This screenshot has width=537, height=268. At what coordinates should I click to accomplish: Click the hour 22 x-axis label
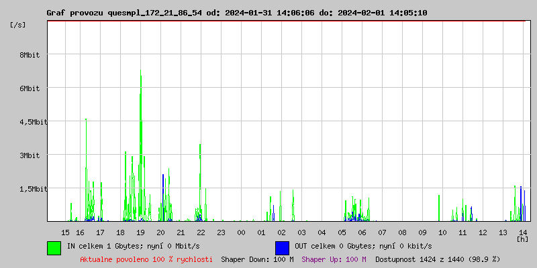tap(201, 232)
